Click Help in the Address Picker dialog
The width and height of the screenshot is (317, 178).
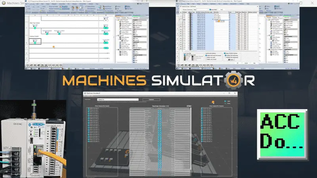254,63
